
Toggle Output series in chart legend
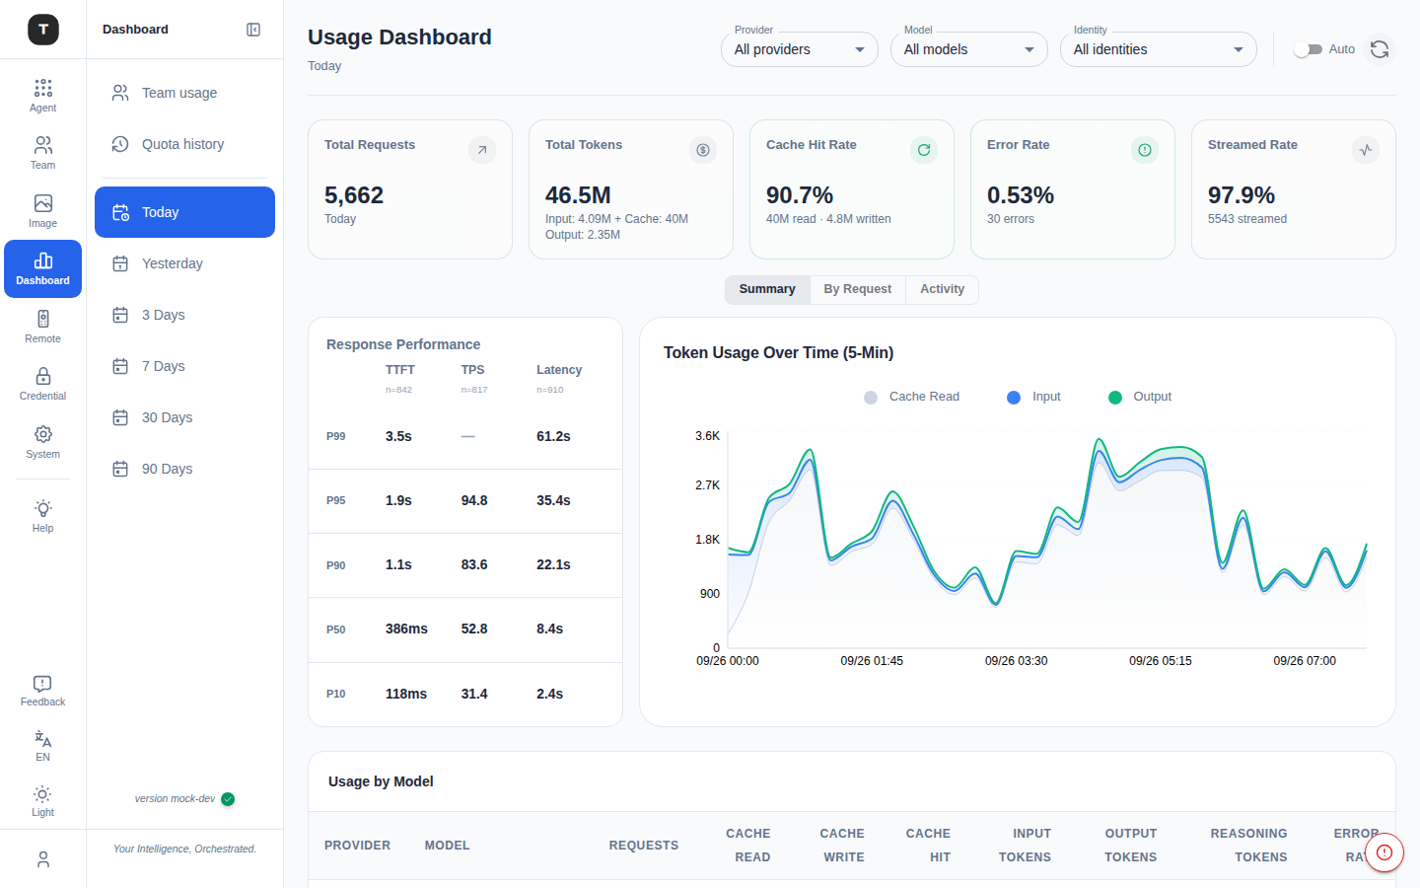pos(1140,397)
